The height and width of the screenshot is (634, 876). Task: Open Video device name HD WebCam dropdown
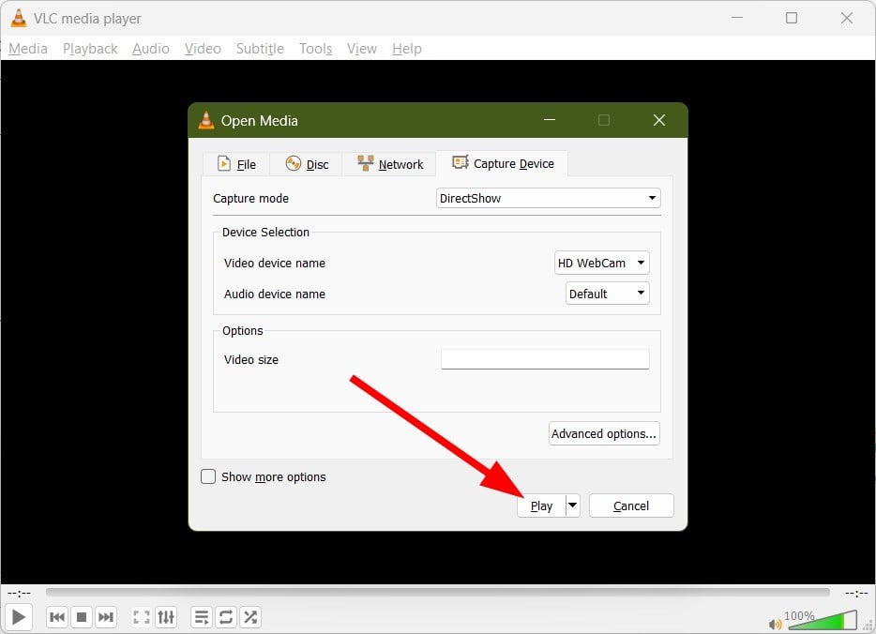[x=602, y=263]
